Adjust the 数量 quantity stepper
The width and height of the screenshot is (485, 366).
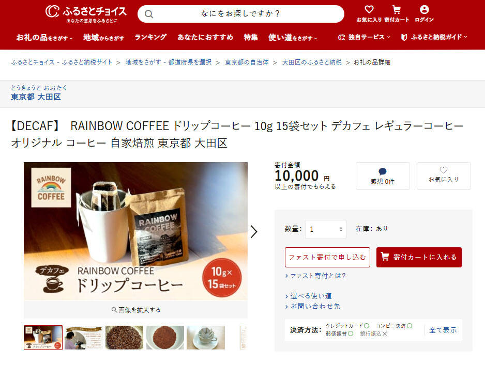point(341,229)
